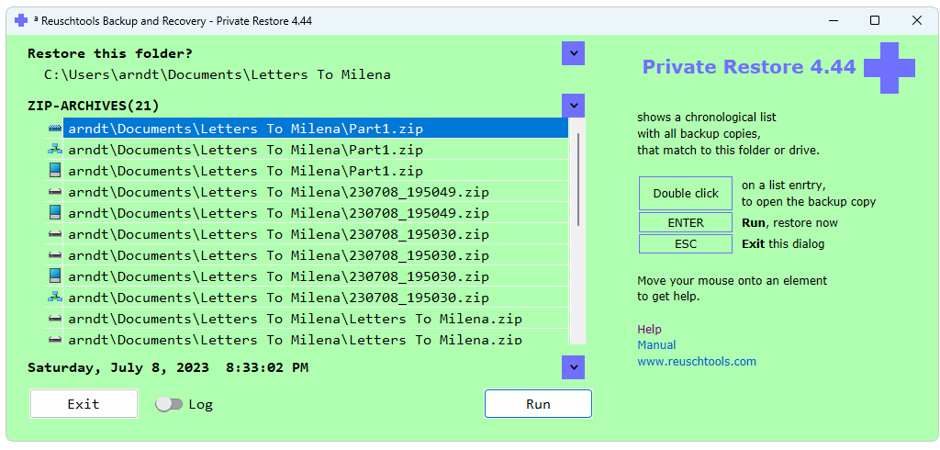Visit the www.reuschtools.com link

(x=697, y=361)
